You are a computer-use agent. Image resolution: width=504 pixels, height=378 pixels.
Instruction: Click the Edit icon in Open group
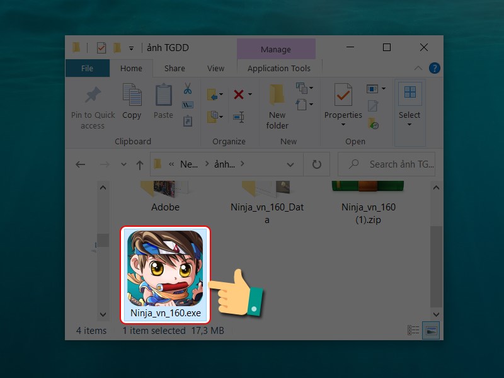click(x=373, y=106)
